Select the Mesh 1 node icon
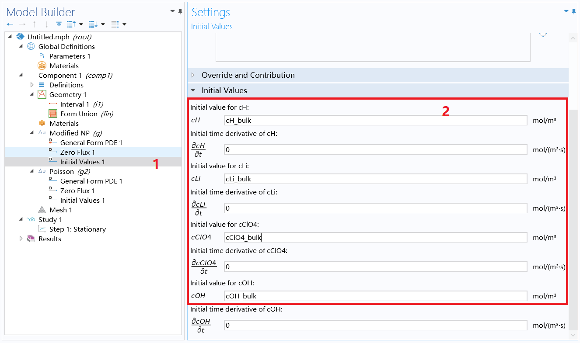Viewport: 580px width, 343px height. 41,210
